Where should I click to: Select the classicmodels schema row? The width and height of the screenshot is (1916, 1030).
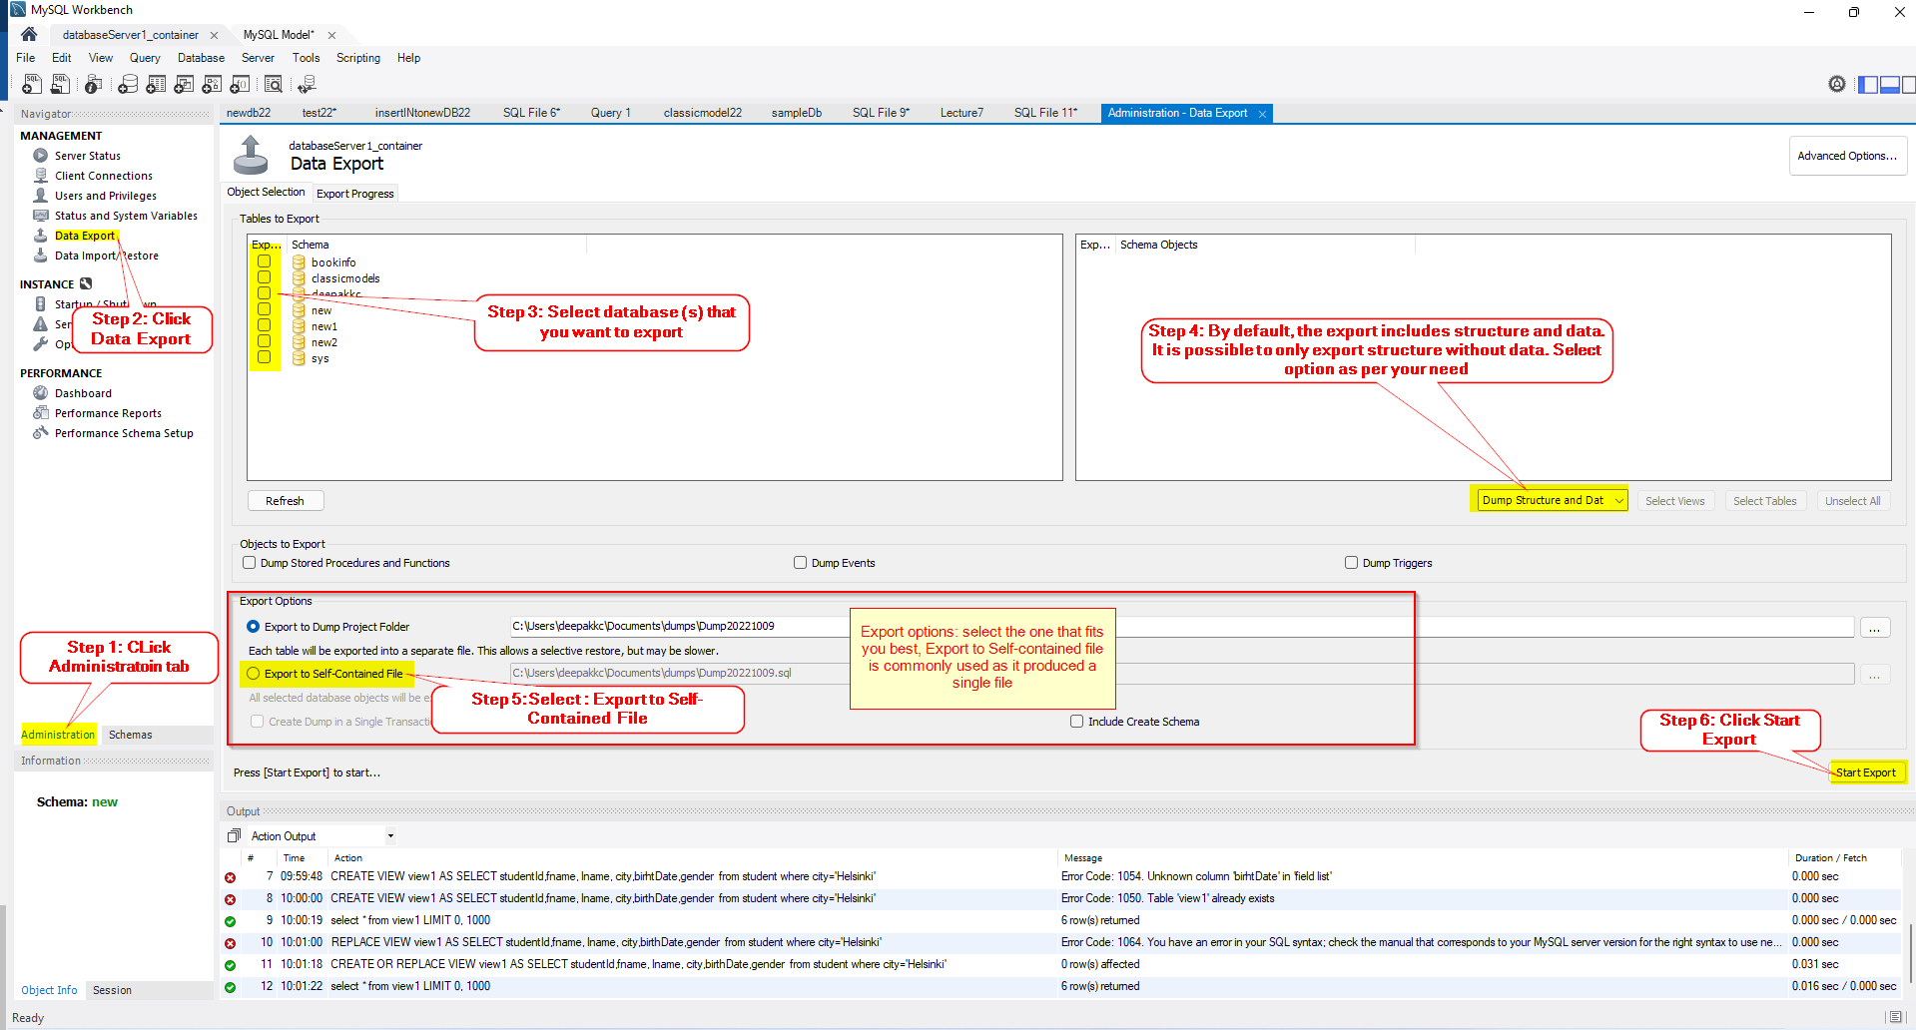345,278
